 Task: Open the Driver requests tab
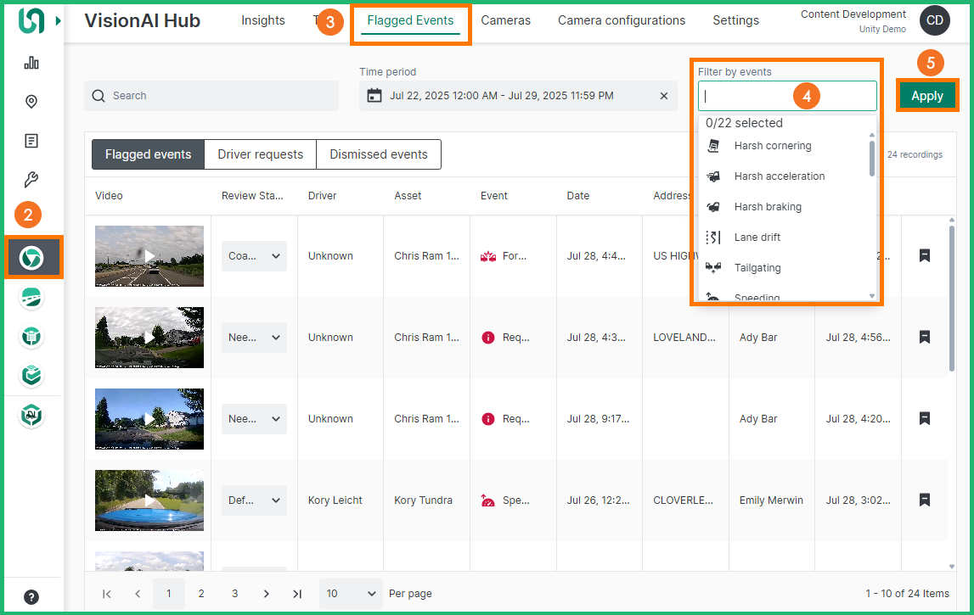pos(260,154)
